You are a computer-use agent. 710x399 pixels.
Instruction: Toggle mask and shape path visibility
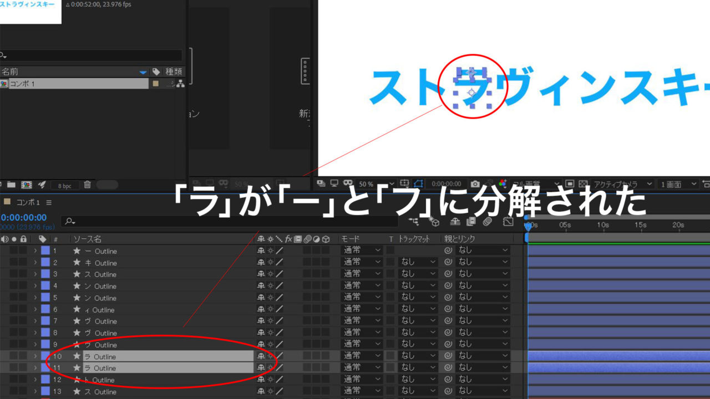click(x=418, y=183)
